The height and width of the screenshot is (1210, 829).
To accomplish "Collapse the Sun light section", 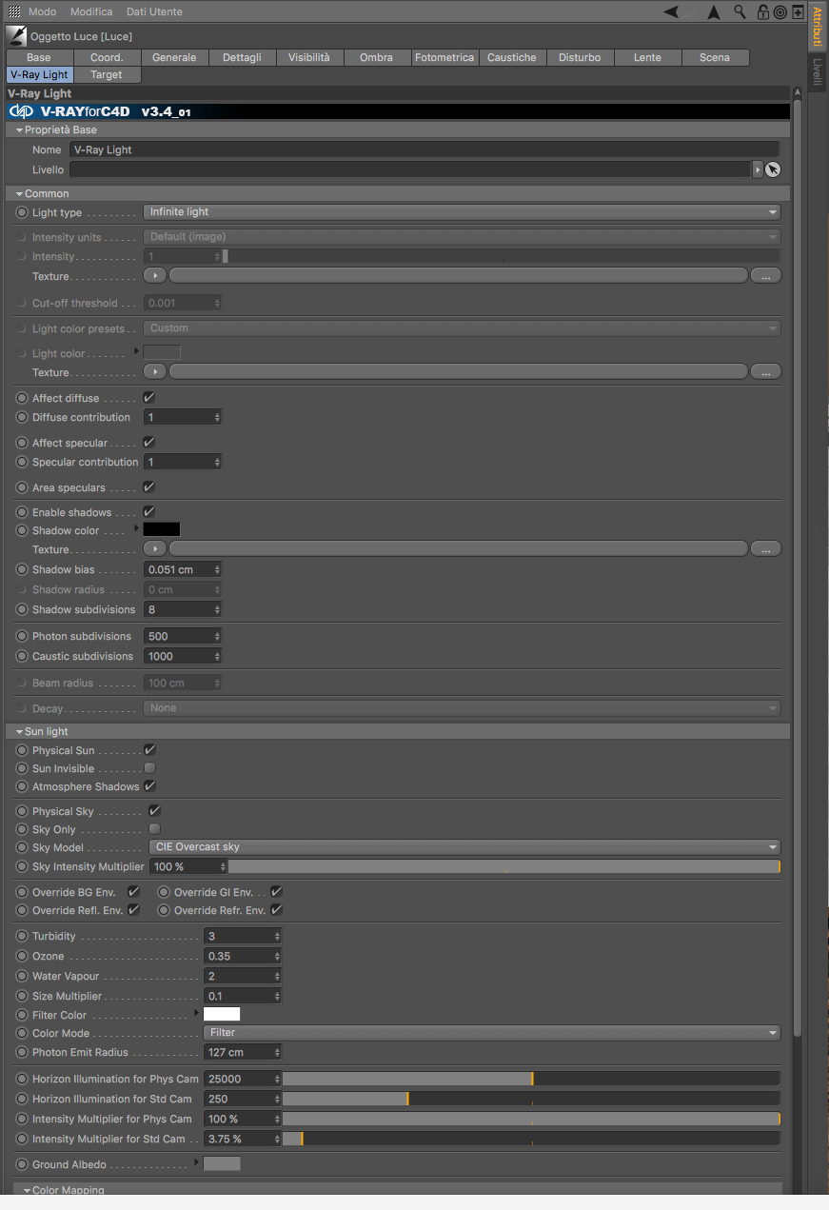I will coord(19,731).
